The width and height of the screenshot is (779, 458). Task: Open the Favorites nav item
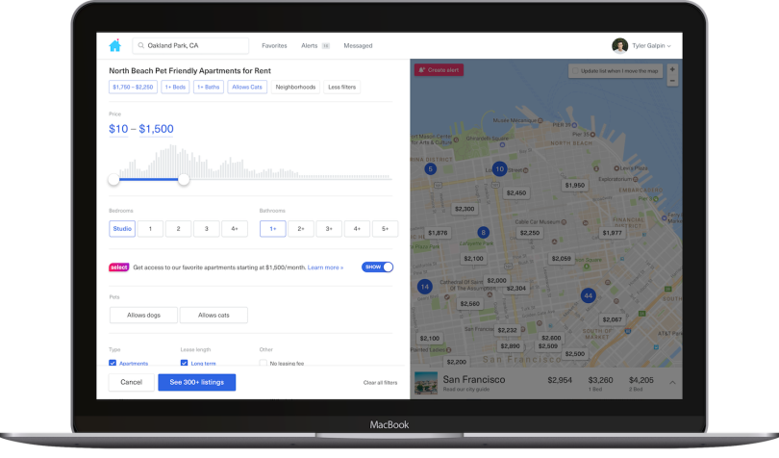[x=274, y=46]
